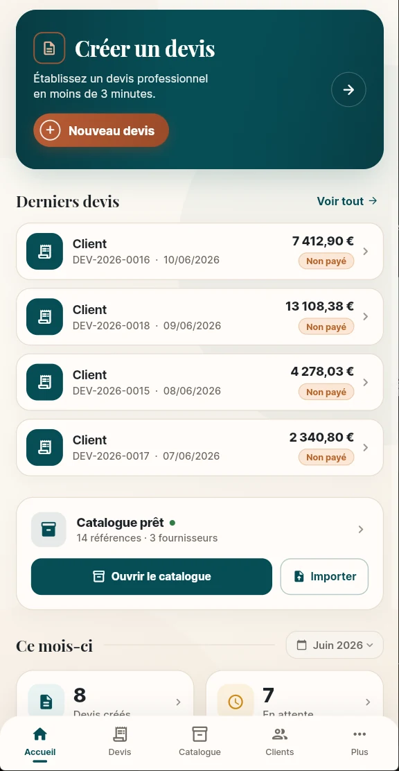399x771 pixels.
Task: Click receipt icon for DEV-2026-0016
Action: (x=45, y=251)
